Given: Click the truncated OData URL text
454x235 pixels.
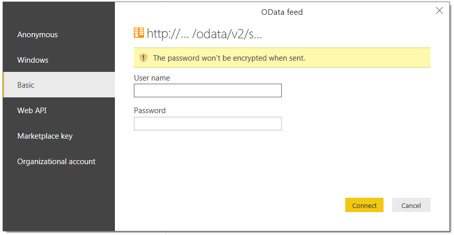Looking at the screenshot, I should tap(204, 34).
